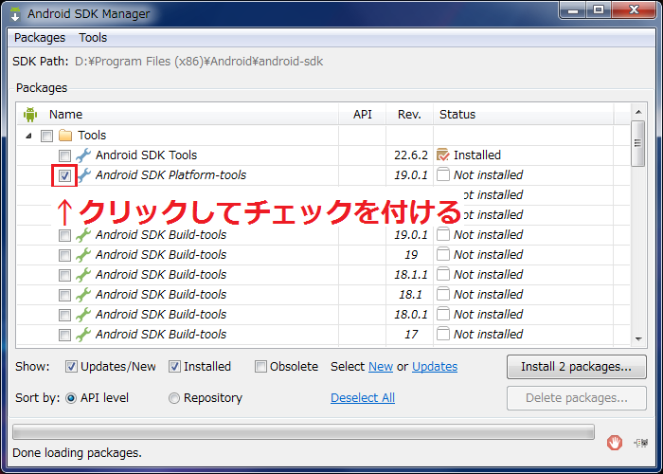The image size is (663, 474).
Task: Click the Delete packages button
Action: click(576, 398)
